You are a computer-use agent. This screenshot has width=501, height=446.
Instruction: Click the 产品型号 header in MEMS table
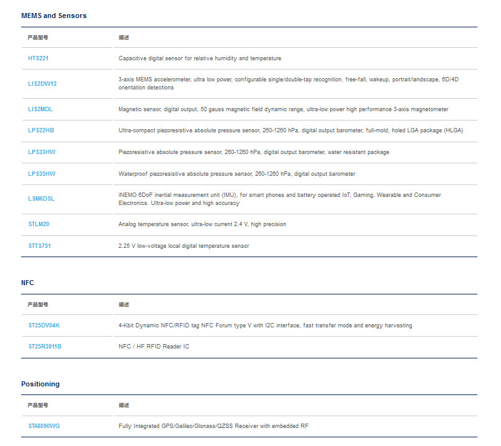(38, 37)
